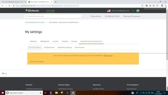Open the MACROS settings tab

pyautogui.click(x=74, y=41)
